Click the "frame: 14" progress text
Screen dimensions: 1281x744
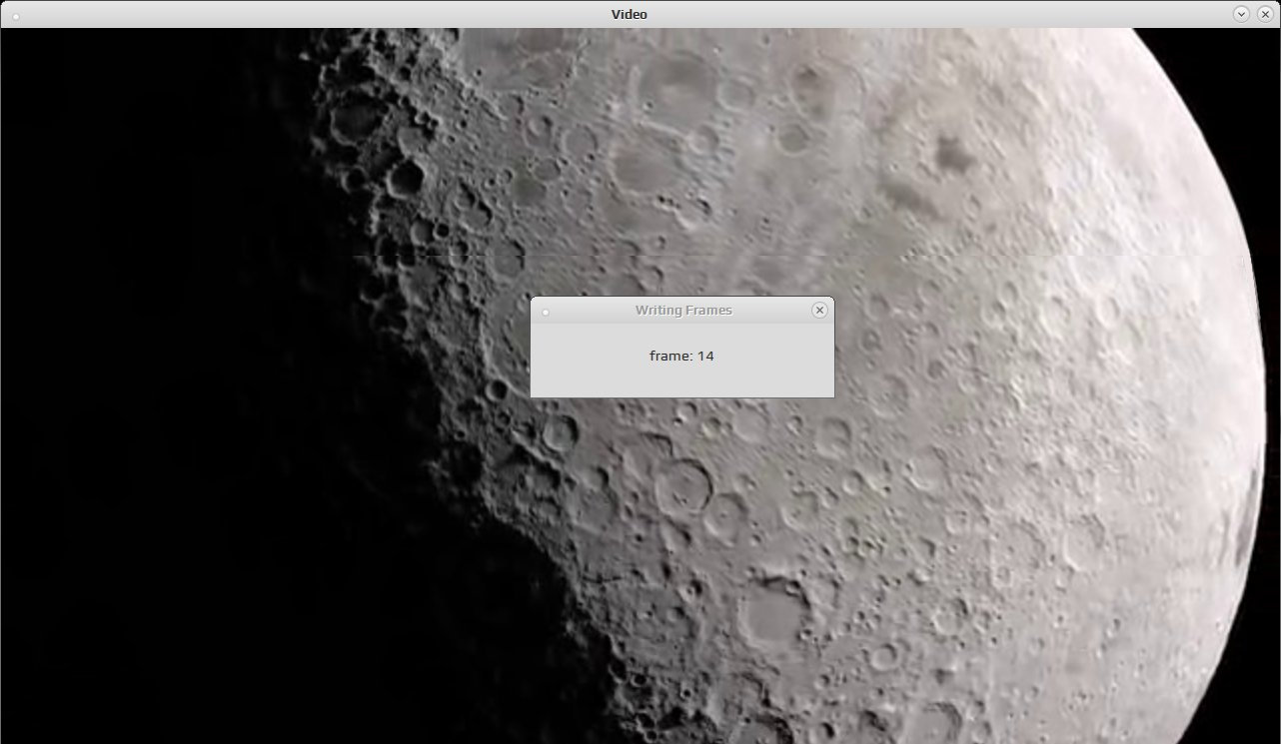(x=681, y=356)
